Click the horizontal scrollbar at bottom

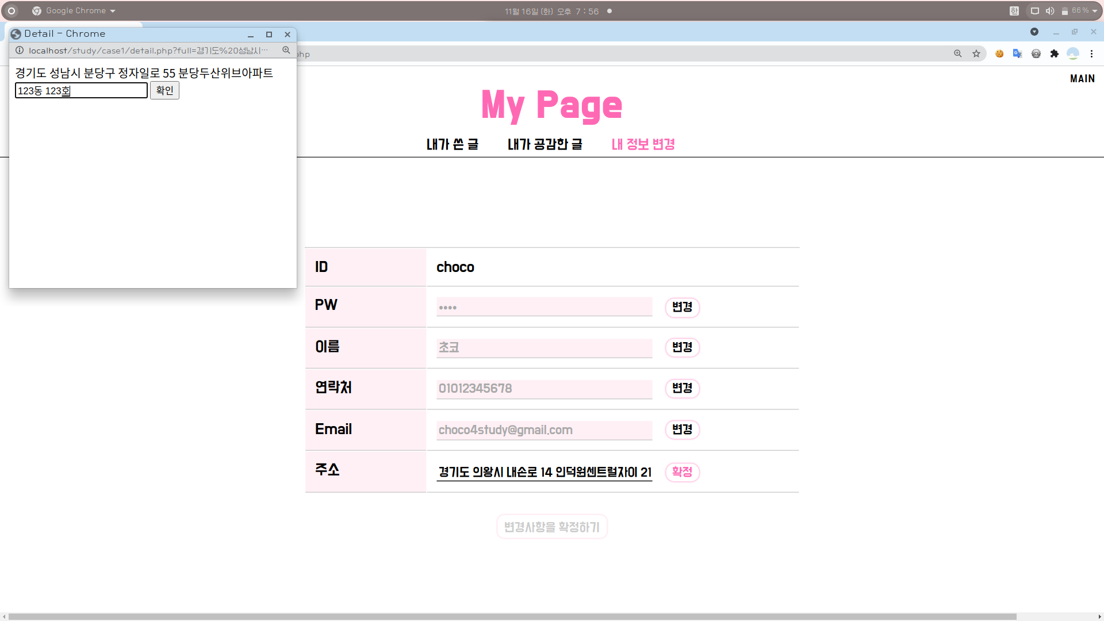pos(512,616)
